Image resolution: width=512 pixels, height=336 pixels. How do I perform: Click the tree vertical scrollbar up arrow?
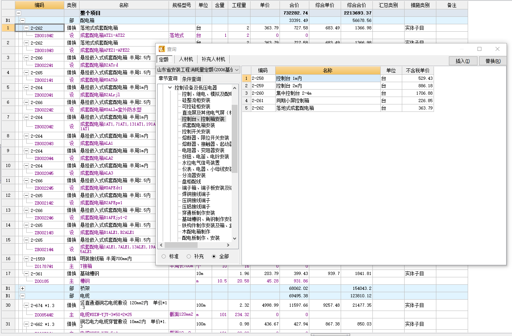coord(234,87)
